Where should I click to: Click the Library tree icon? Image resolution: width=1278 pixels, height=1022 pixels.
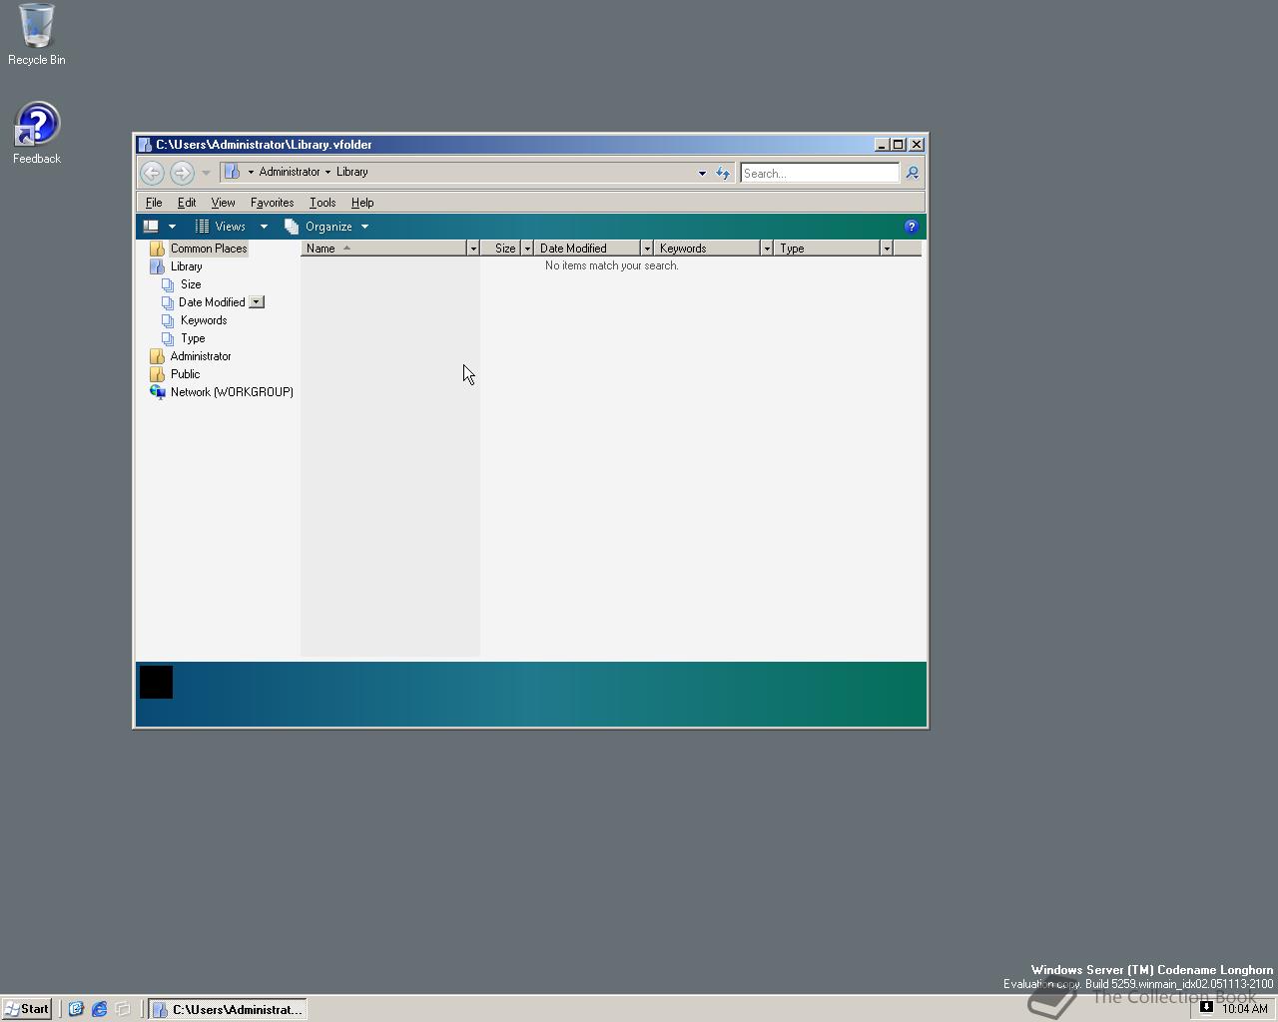[x=157, y=266]
